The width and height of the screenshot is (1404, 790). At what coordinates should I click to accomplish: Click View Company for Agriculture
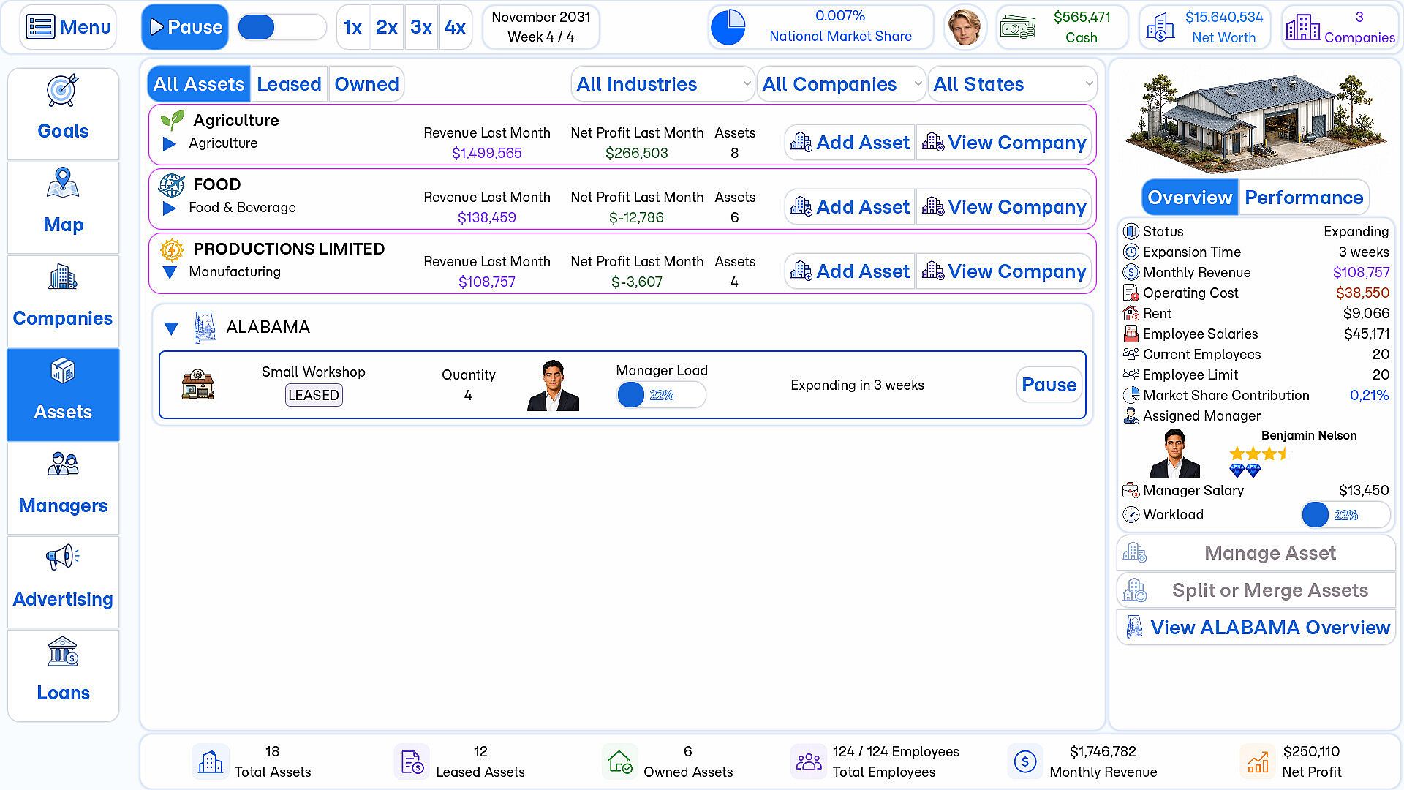pos(1005,143)
